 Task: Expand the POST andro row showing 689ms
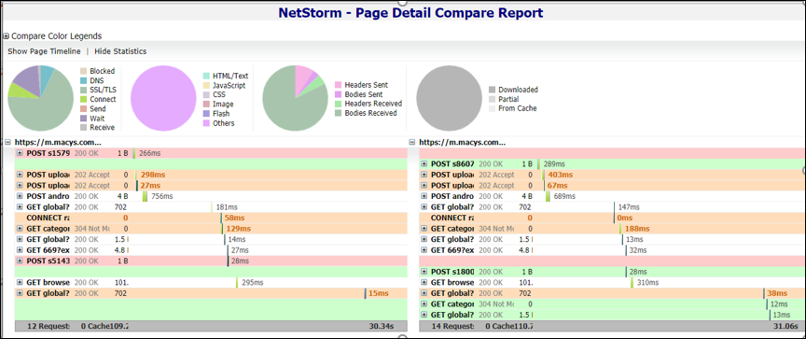424,196
